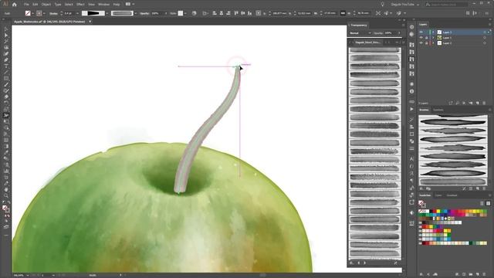Image resolution: width=494 pixels, height=278 pixels.
Task: Switch to the Symbols tab
Action: (x=438, y=110)
